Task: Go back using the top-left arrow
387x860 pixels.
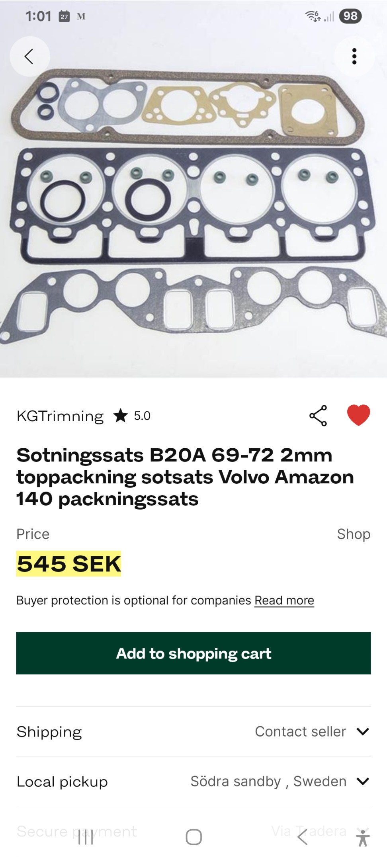Action: [x=29, y=56]
